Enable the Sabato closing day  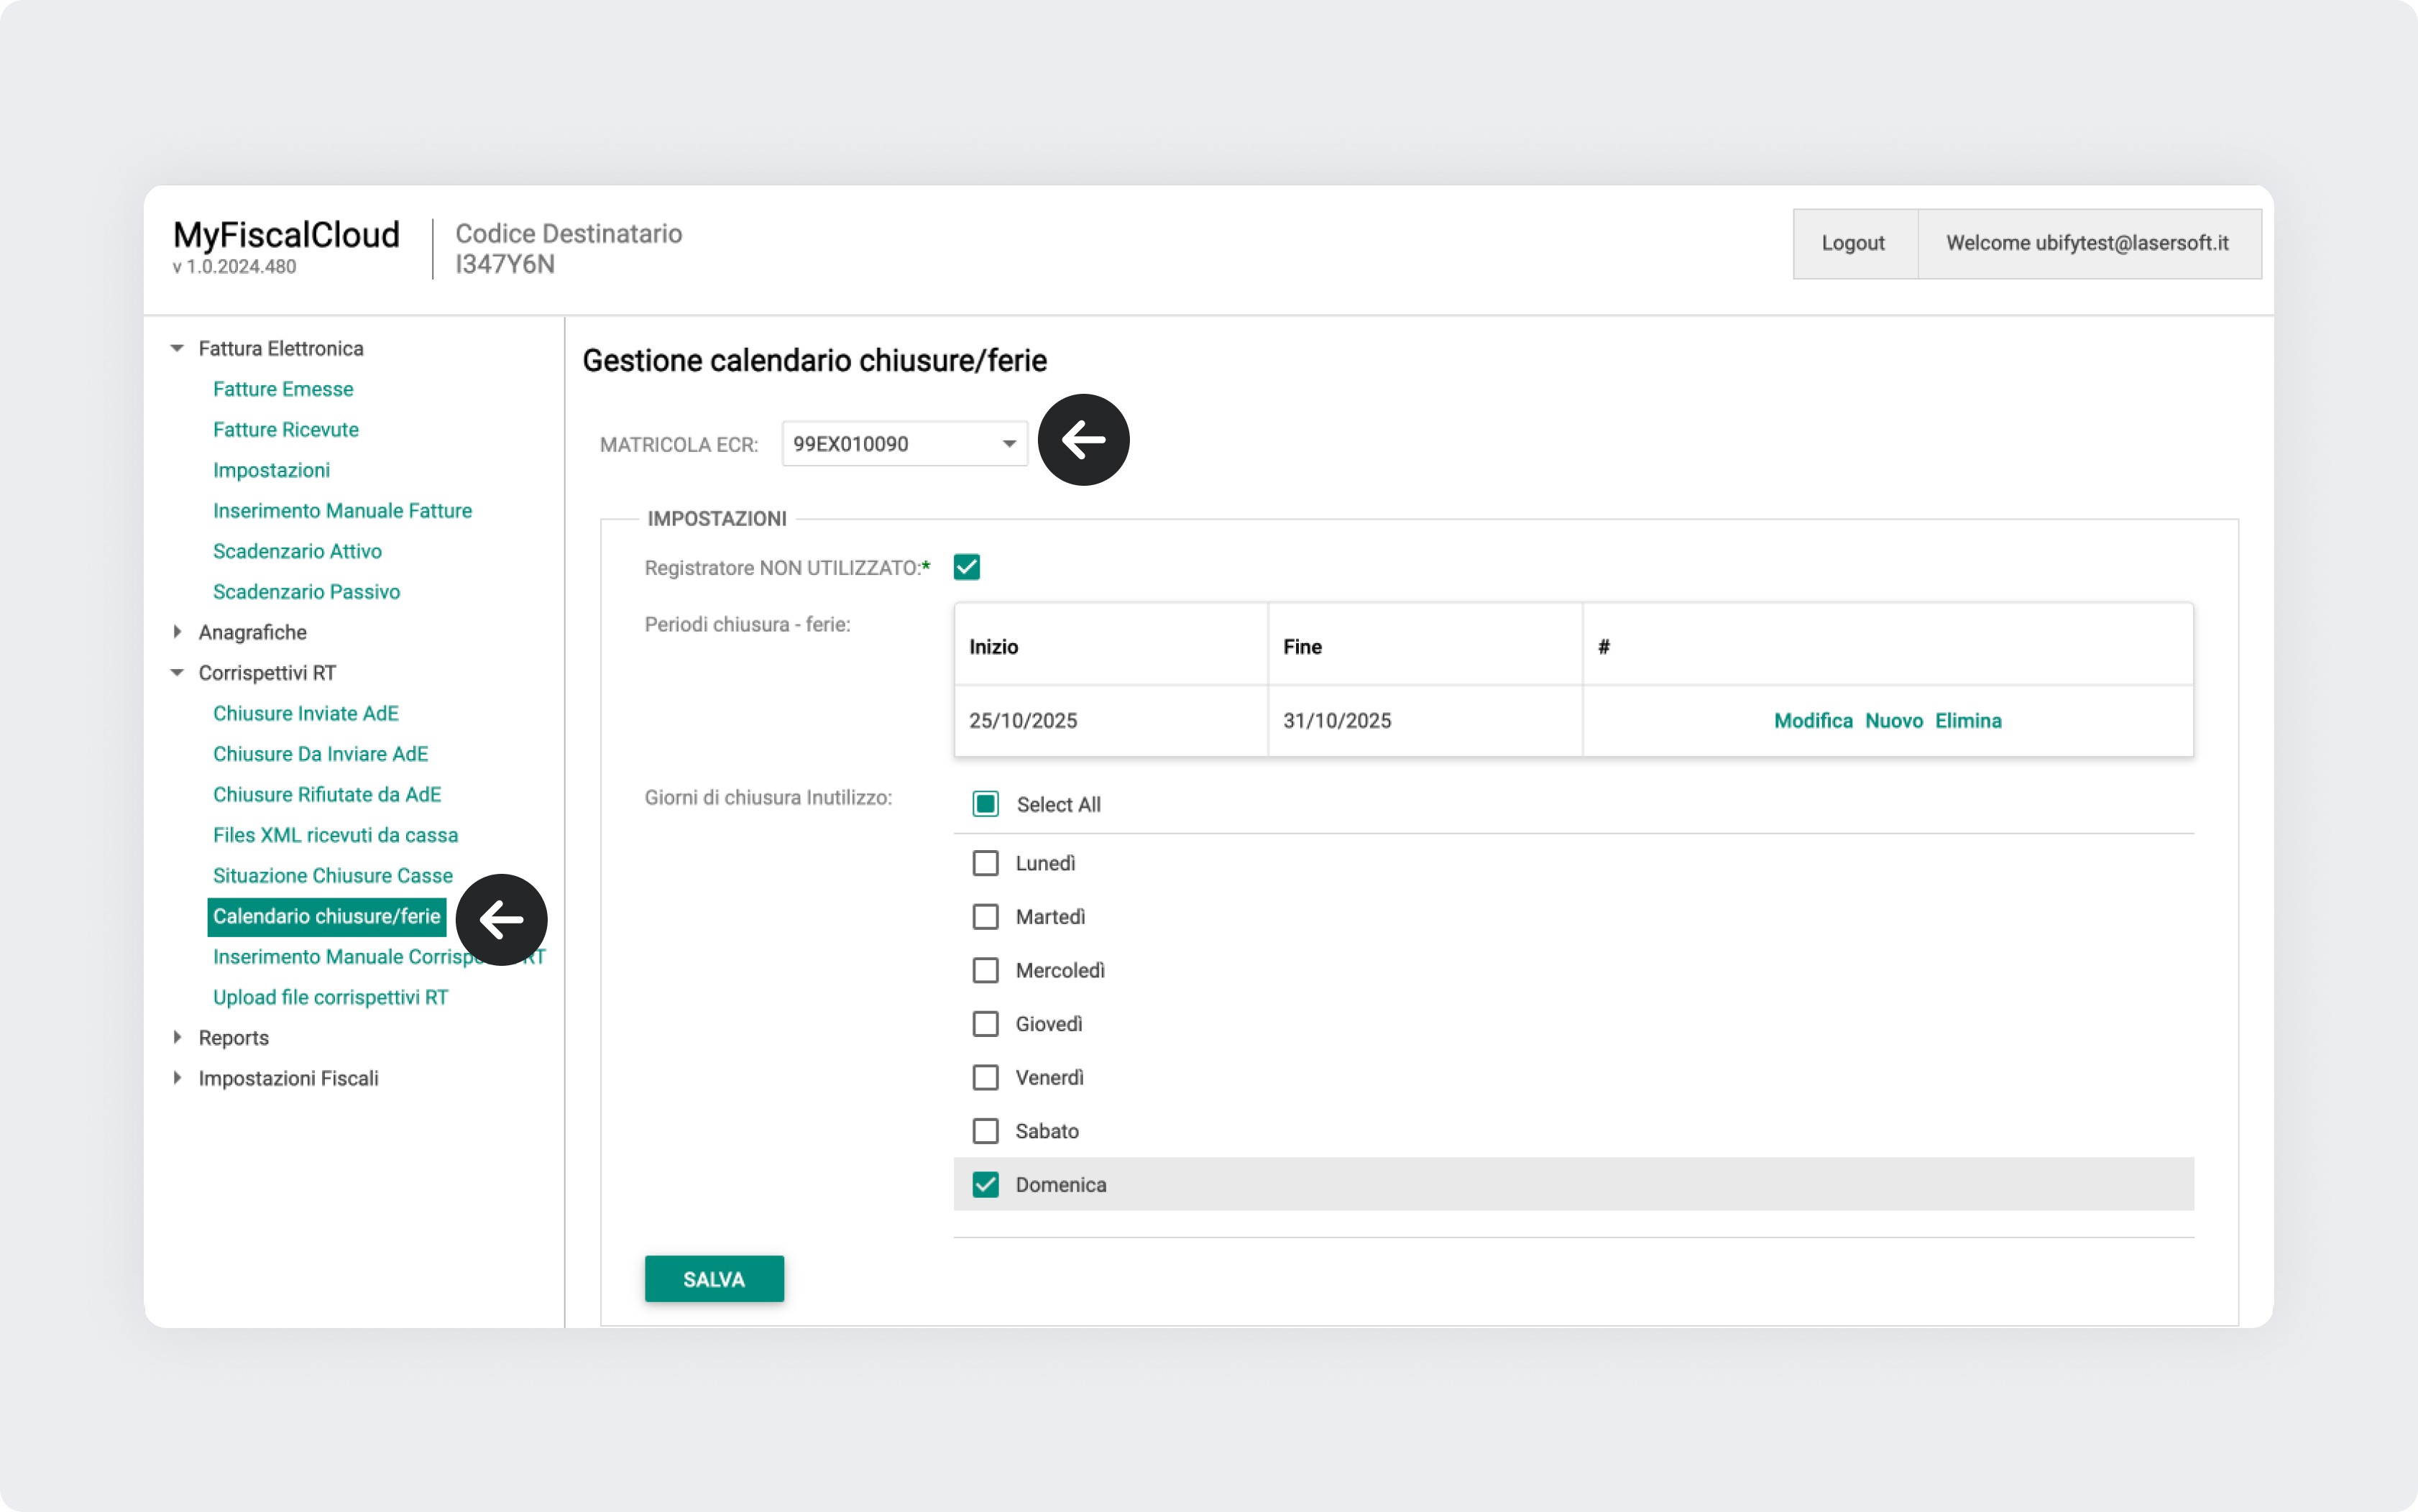(985, 1131)
